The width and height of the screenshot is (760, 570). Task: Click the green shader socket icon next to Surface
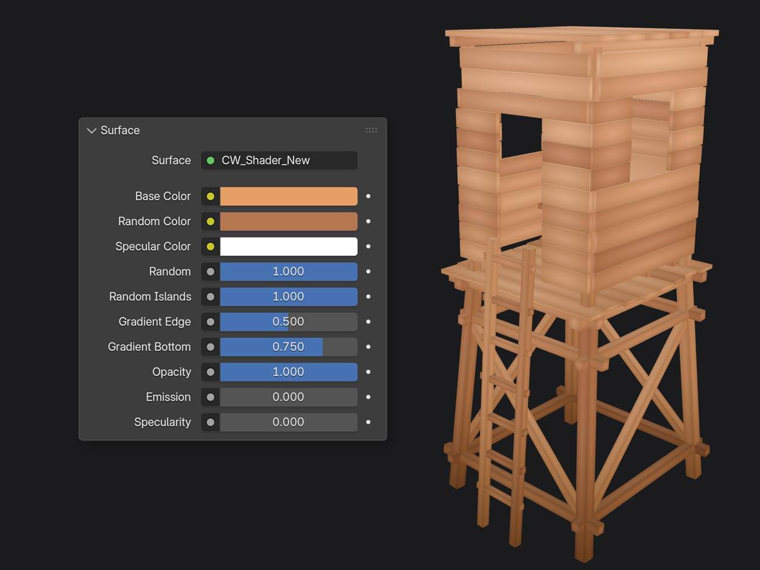click(210, 160)
